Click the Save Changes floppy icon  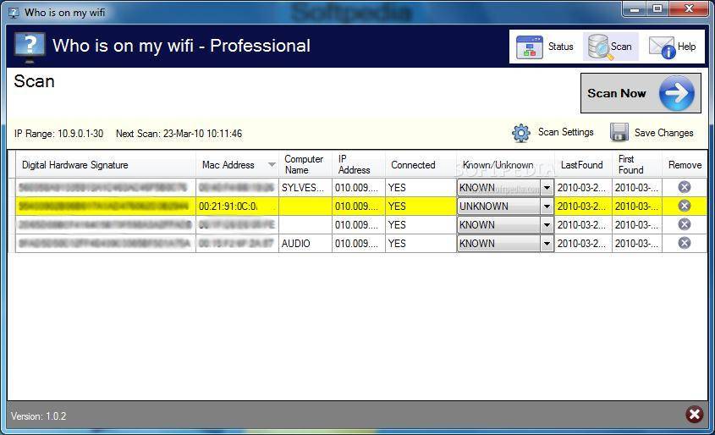pyautogui.click(x=619, y=133)
